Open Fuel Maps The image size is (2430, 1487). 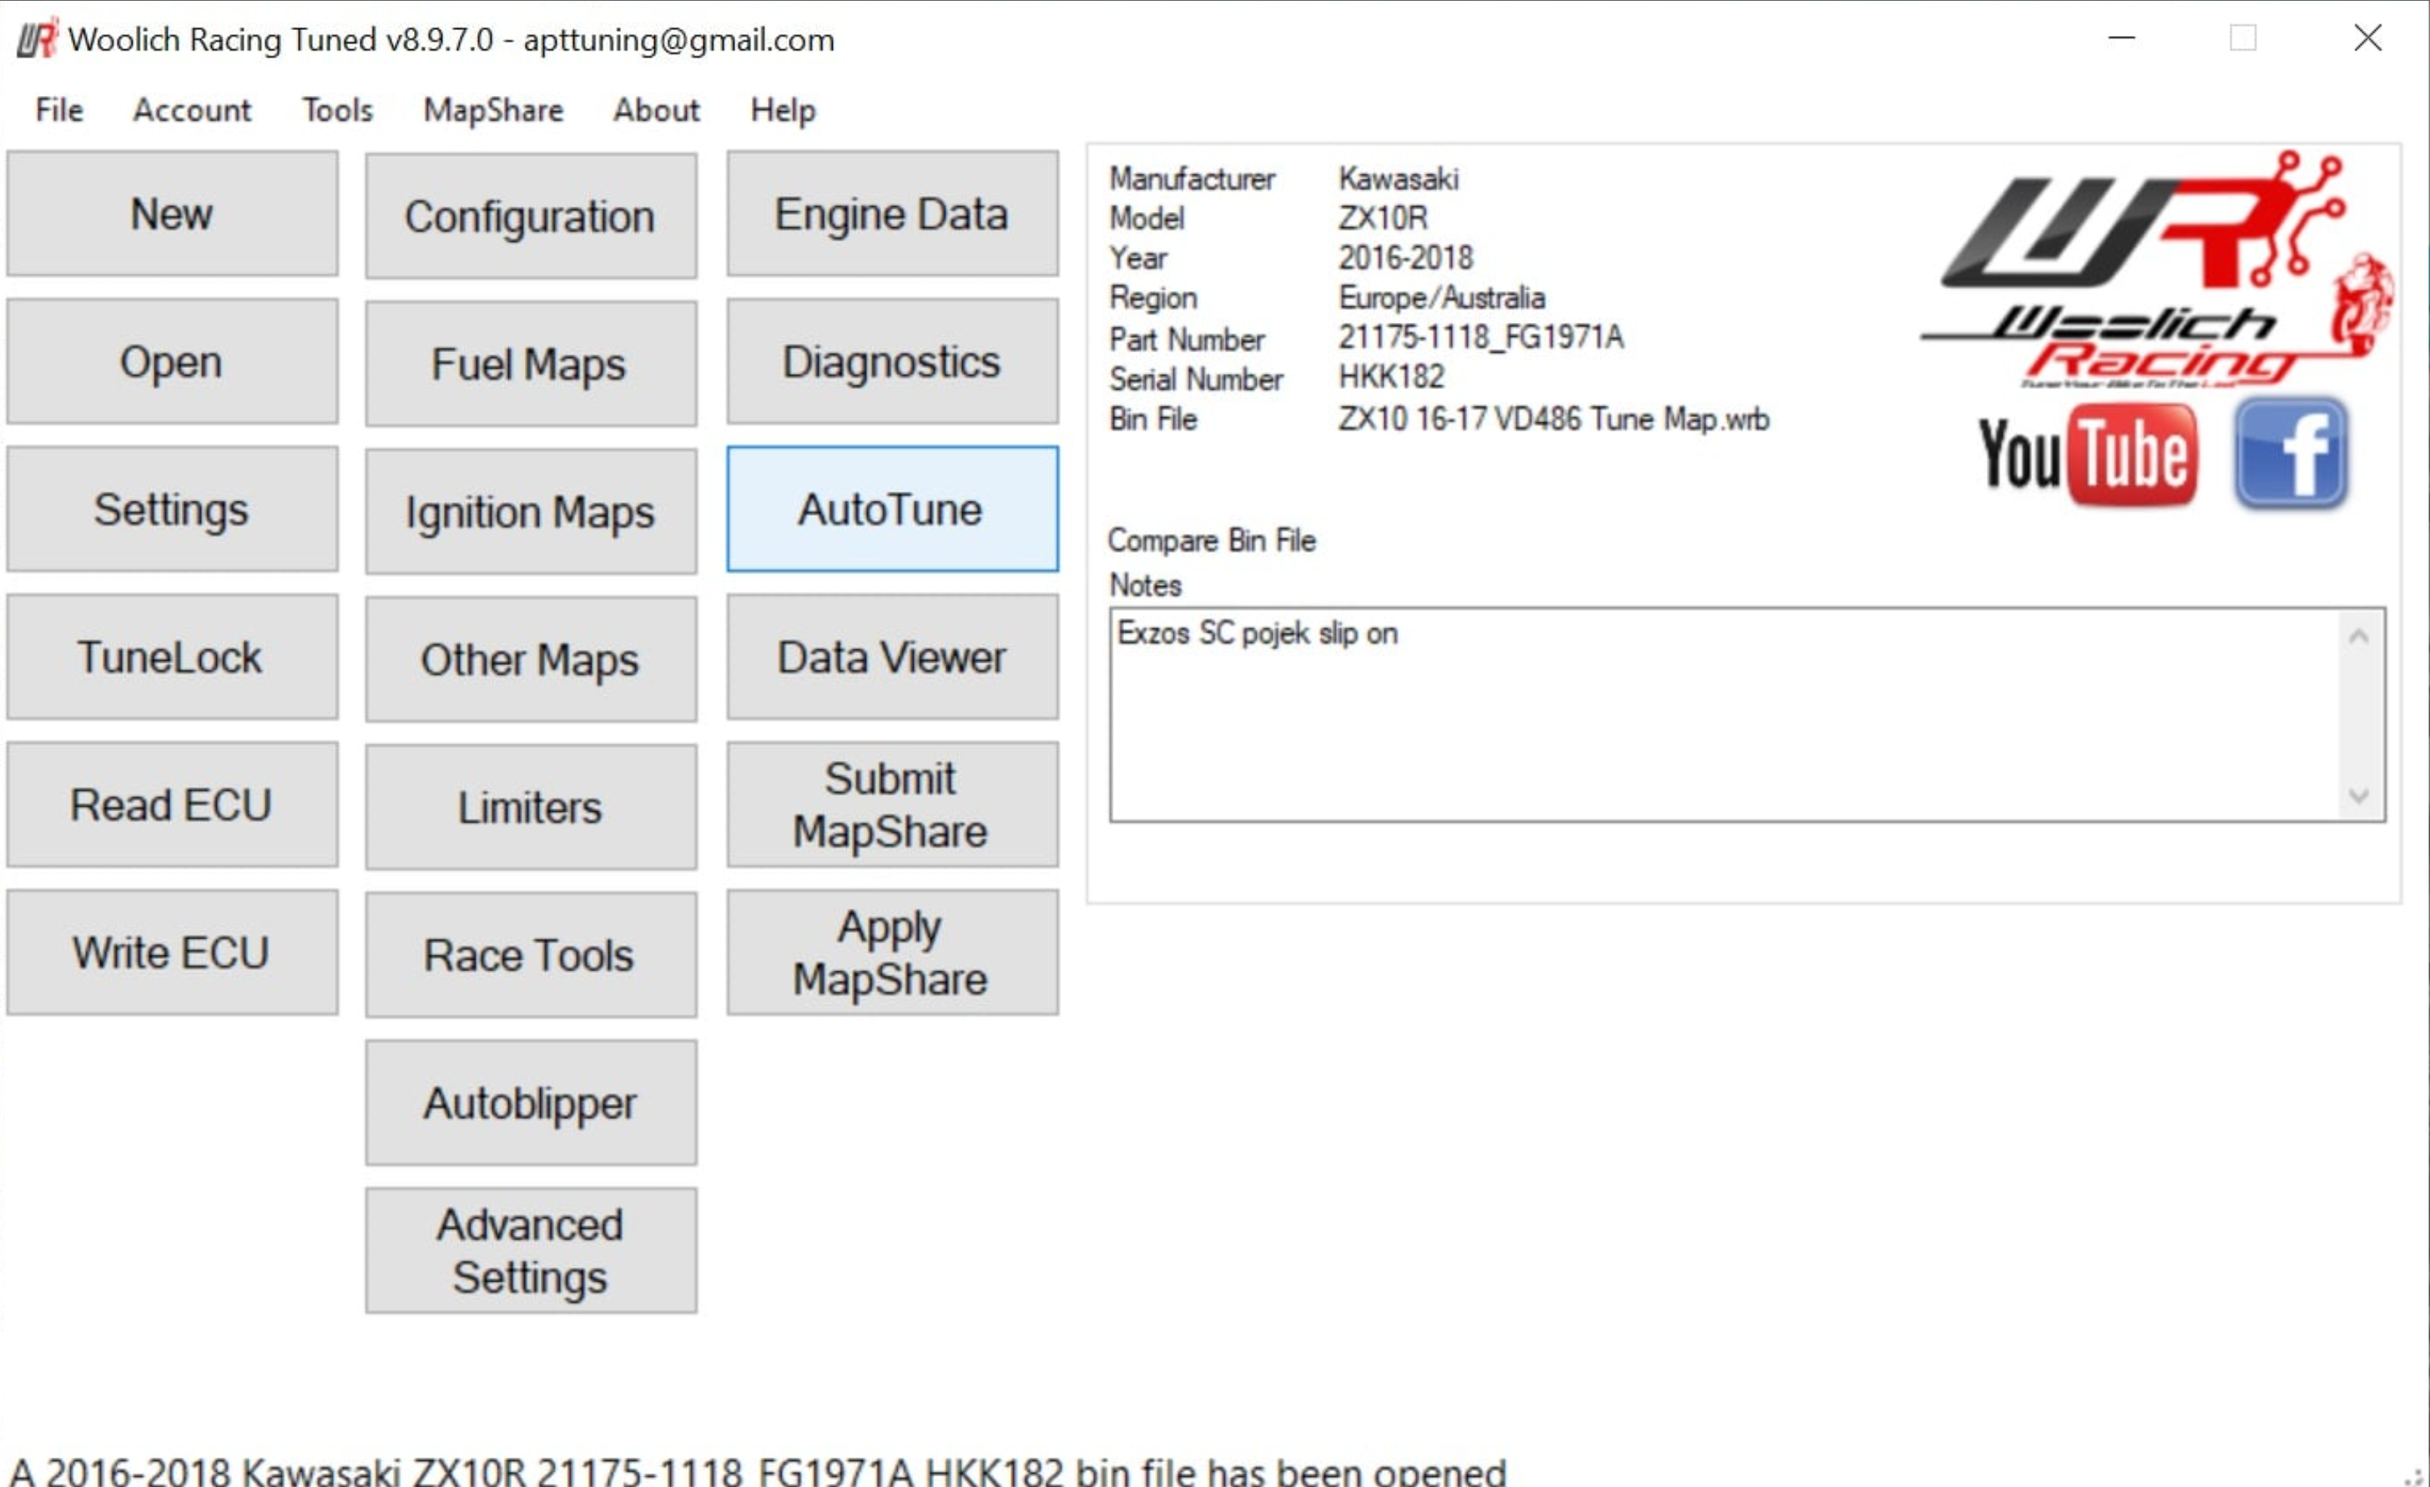pyautogui.click(x=531, y=364)
